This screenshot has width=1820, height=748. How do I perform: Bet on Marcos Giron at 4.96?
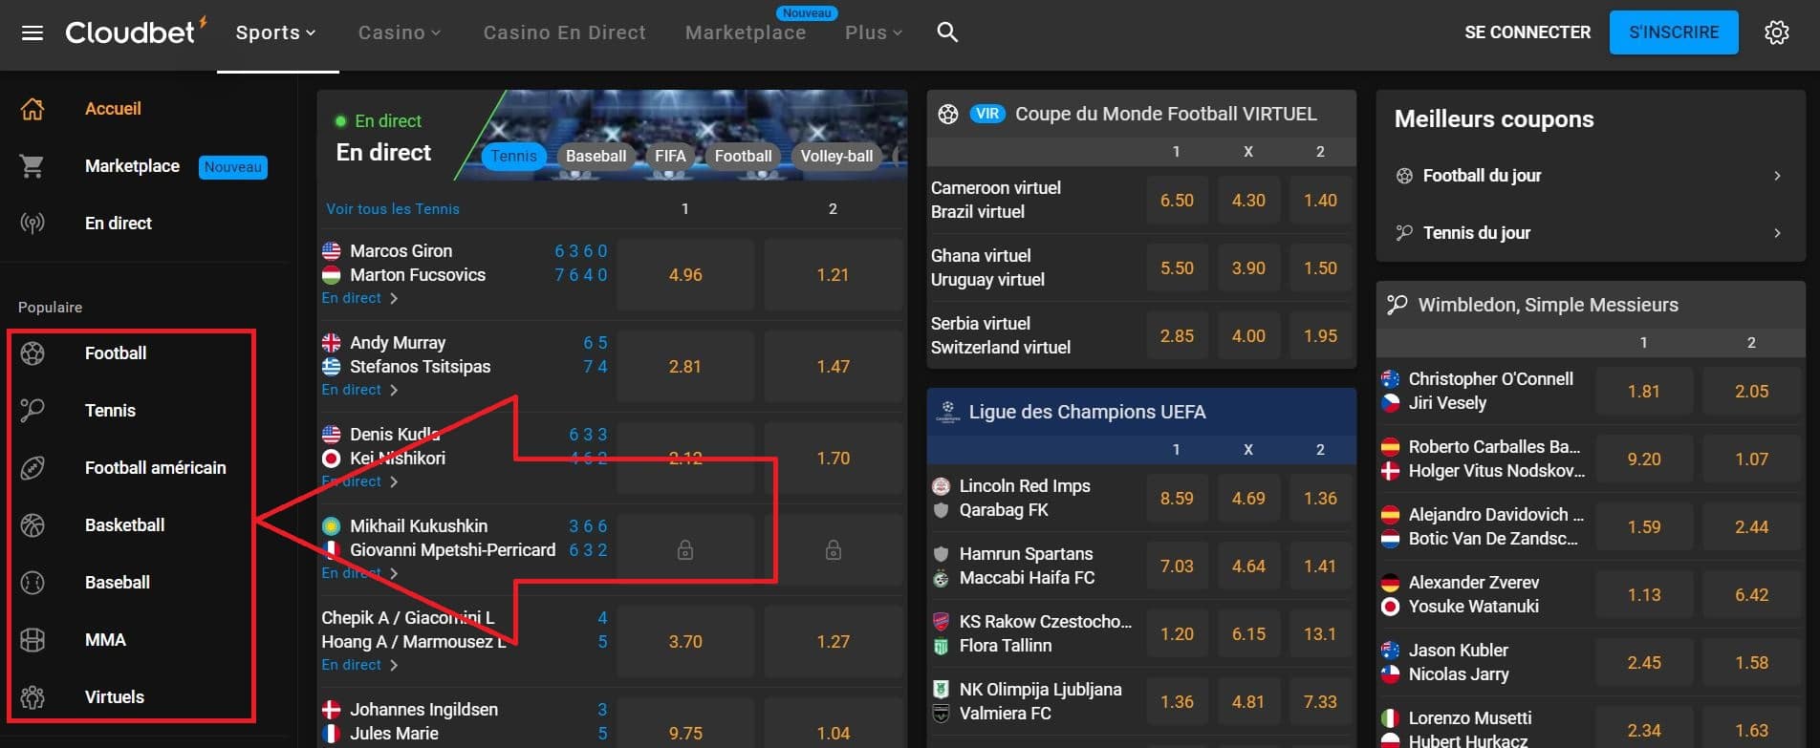point(685,275)
